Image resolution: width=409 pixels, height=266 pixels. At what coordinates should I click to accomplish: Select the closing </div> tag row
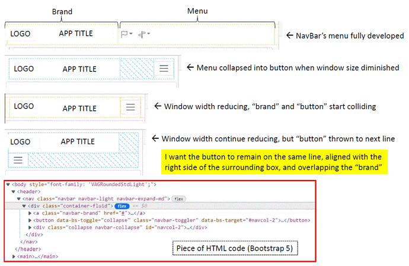point(34,235)
